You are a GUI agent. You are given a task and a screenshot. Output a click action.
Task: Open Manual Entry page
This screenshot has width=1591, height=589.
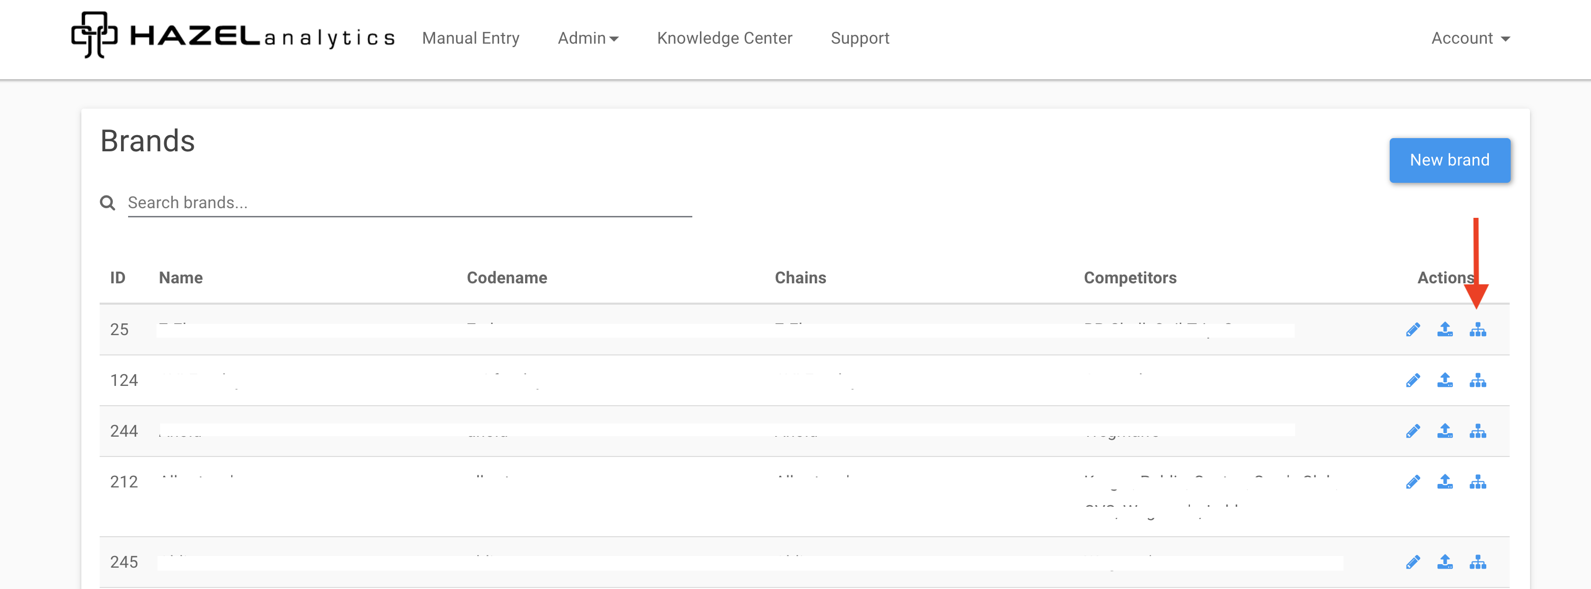471,38
